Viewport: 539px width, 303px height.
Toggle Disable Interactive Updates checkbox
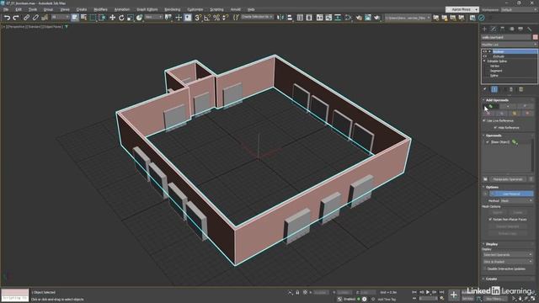485,268
